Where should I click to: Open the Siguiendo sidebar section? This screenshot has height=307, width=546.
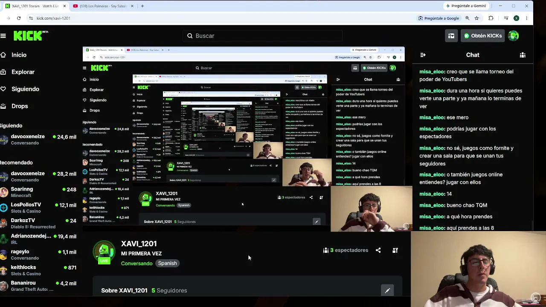pyautogui.click(x=25, y=89)
